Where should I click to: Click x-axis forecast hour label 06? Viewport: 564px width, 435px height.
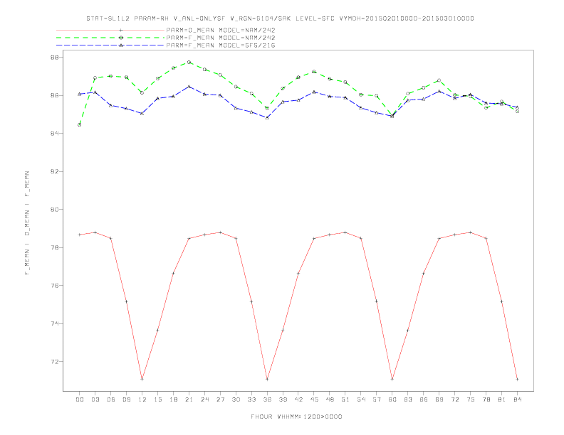(111, 399)
